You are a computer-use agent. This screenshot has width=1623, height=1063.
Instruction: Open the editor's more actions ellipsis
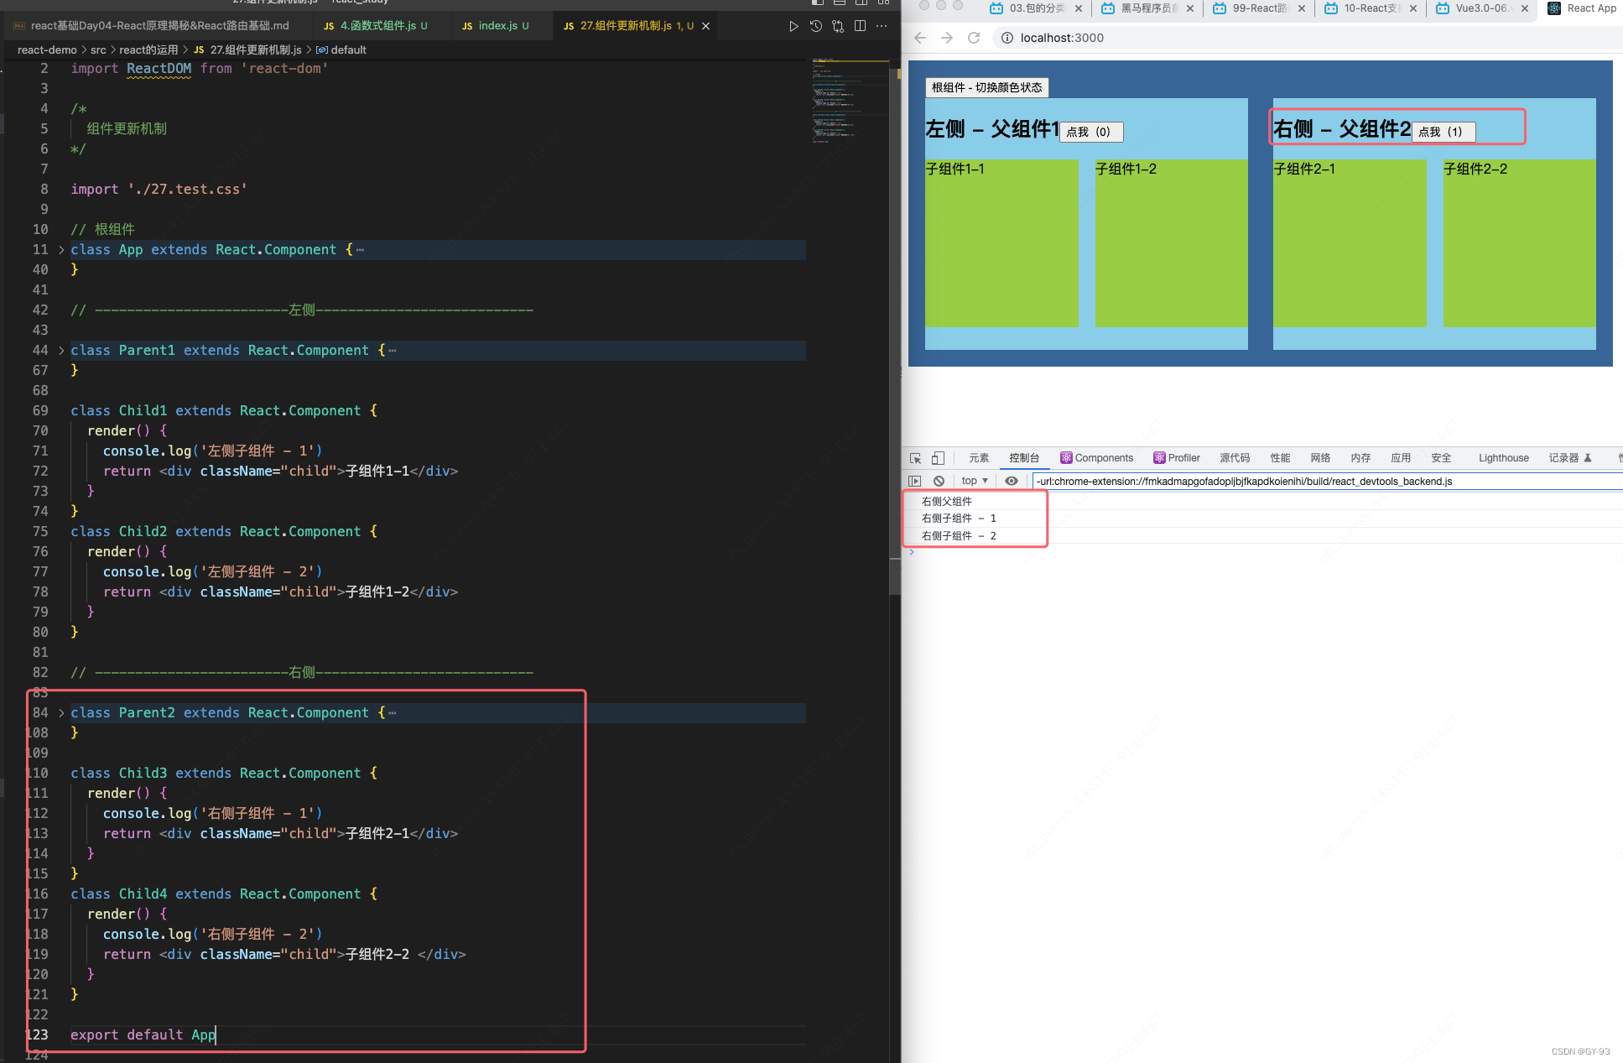click(x=882, y=26)
